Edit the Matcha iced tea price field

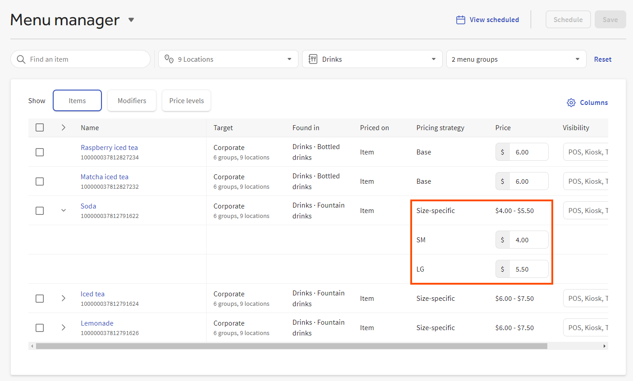pyautogui.click(x=522, y=181)
